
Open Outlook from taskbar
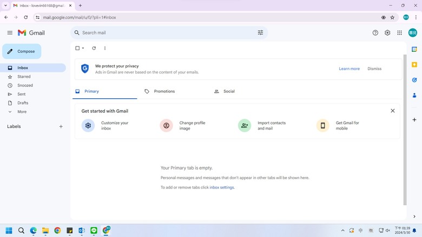[82, 231]
